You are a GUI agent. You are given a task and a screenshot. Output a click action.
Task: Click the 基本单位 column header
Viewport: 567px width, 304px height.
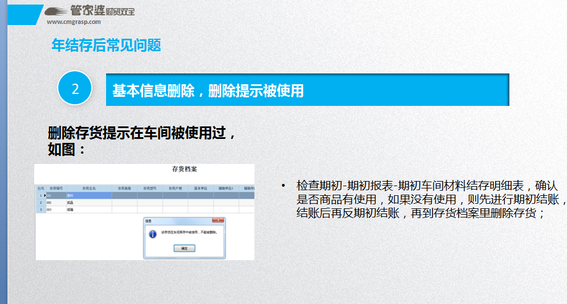201,188
